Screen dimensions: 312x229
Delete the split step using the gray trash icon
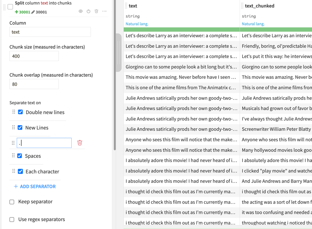tap(96, 12)
